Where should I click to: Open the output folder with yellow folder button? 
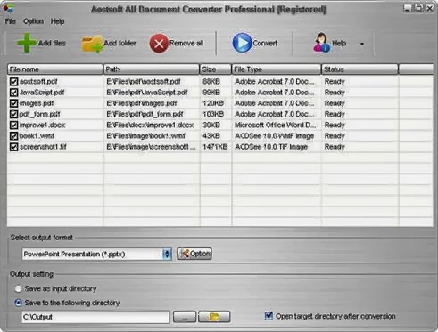(x=214, y=317)
